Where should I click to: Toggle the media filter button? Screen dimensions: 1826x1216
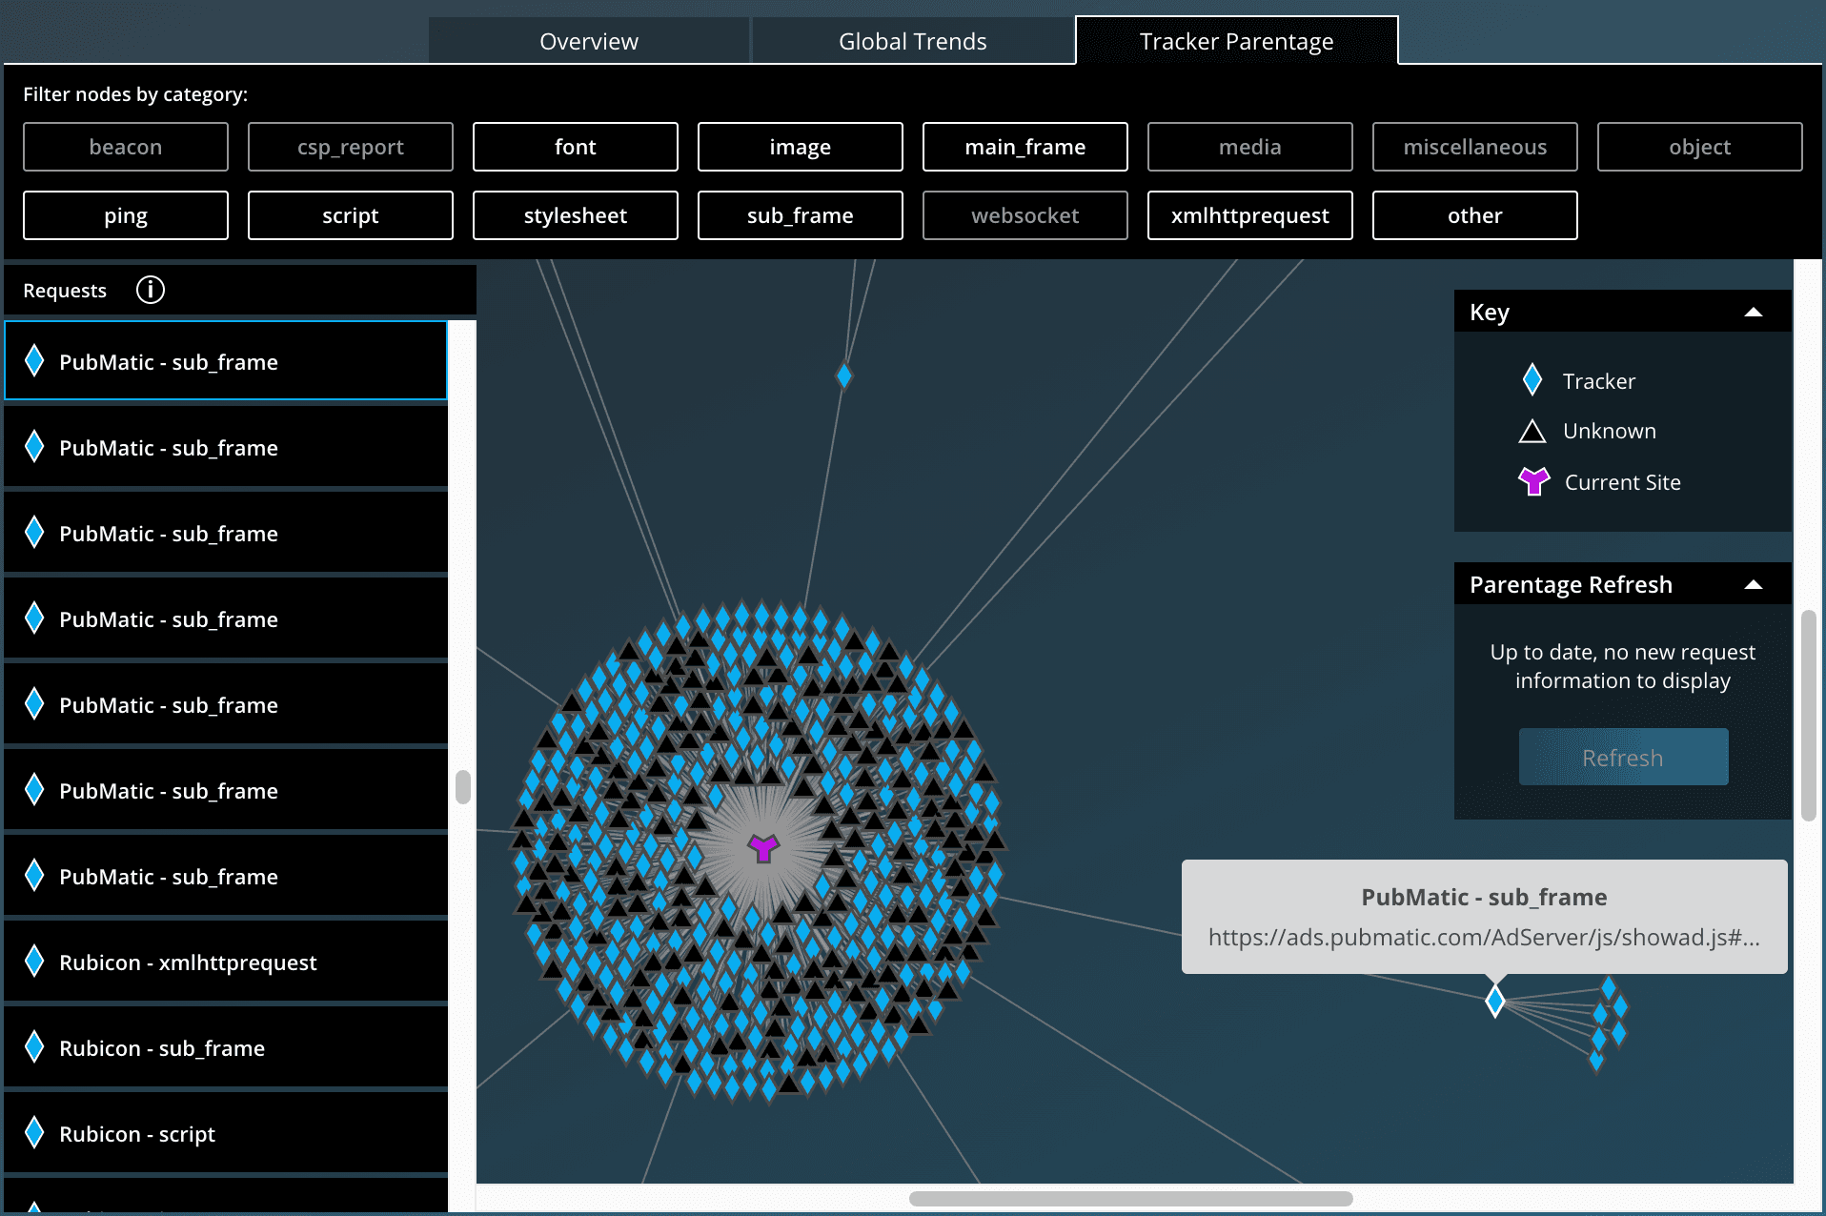coord(1249,147)
